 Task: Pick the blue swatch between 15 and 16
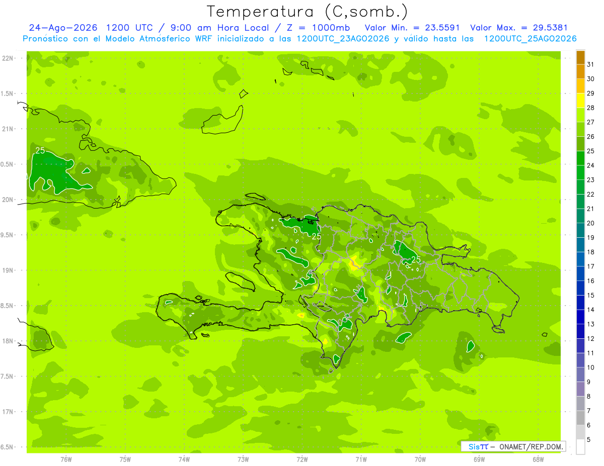580,288
